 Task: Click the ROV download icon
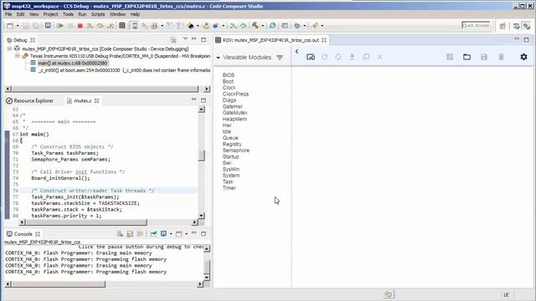352,57
